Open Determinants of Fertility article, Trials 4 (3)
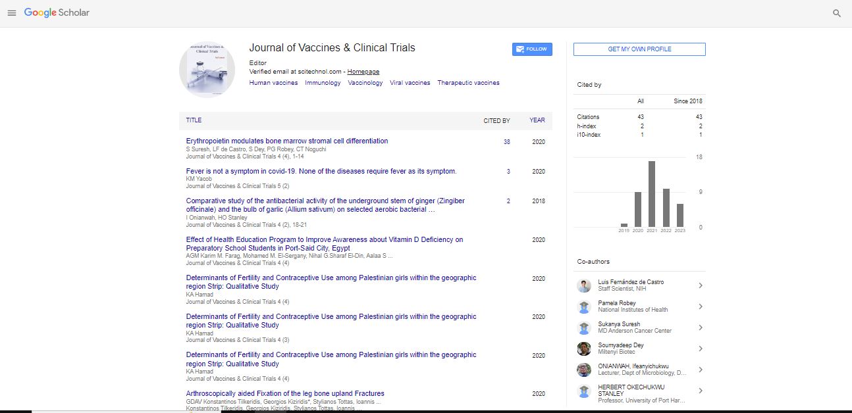This screenshot has width=852, height=413. pyautogui.click(x=331, y=321)
